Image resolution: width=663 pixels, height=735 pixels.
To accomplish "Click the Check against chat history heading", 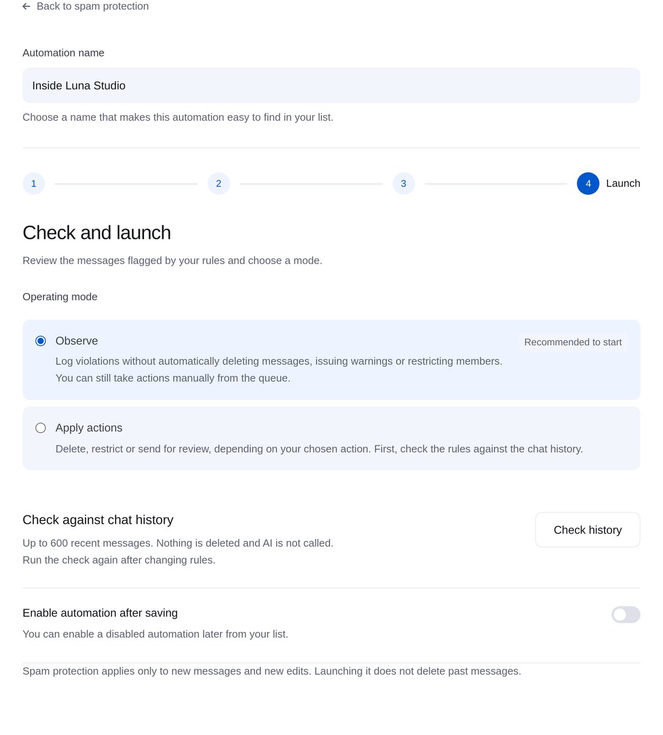I will click(98, 520).
